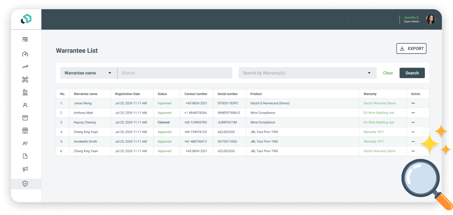Click Jennifer S. profile avatar

click(x=431, y=19)
